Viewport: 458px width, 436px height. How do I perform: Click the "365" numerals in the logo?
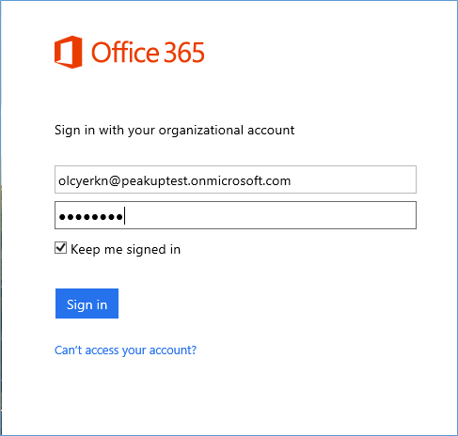[x=184, y=53]
